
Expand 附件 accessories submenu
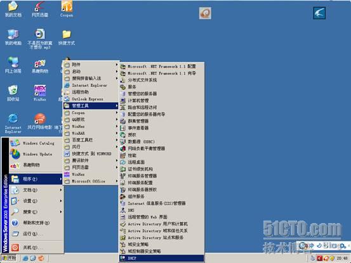coord(91,65)
